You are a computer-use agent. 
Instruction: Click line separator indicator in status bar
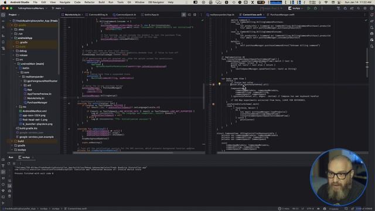[302, 209]
